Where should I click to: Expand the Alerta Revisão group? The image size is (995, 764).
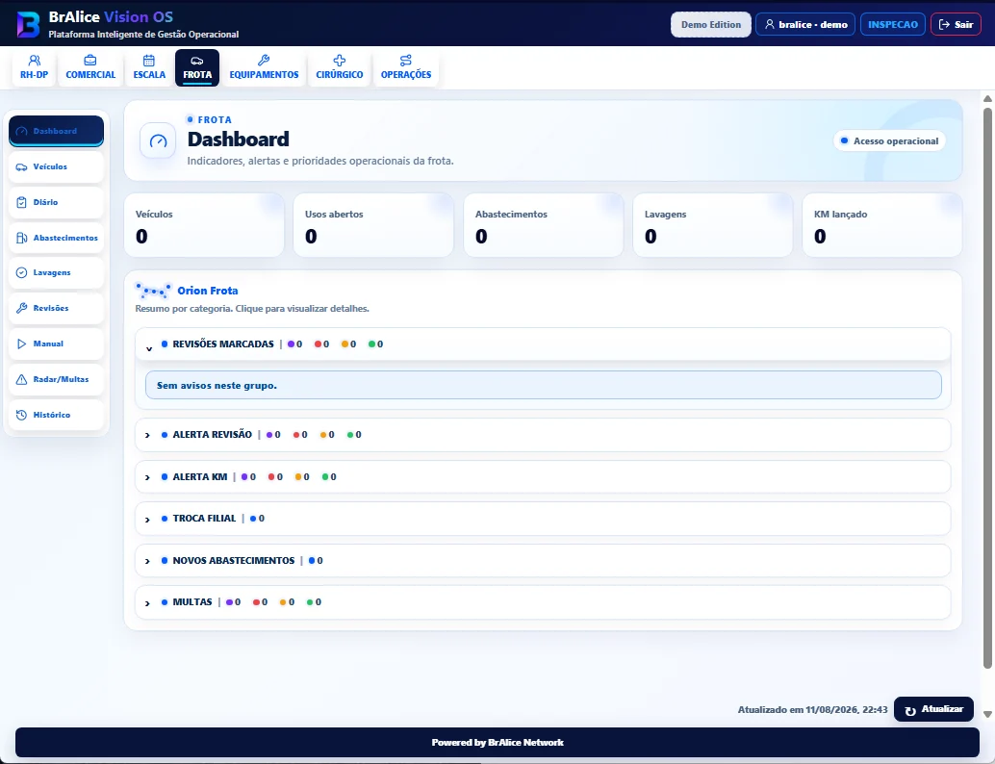(x=543, y=435)
